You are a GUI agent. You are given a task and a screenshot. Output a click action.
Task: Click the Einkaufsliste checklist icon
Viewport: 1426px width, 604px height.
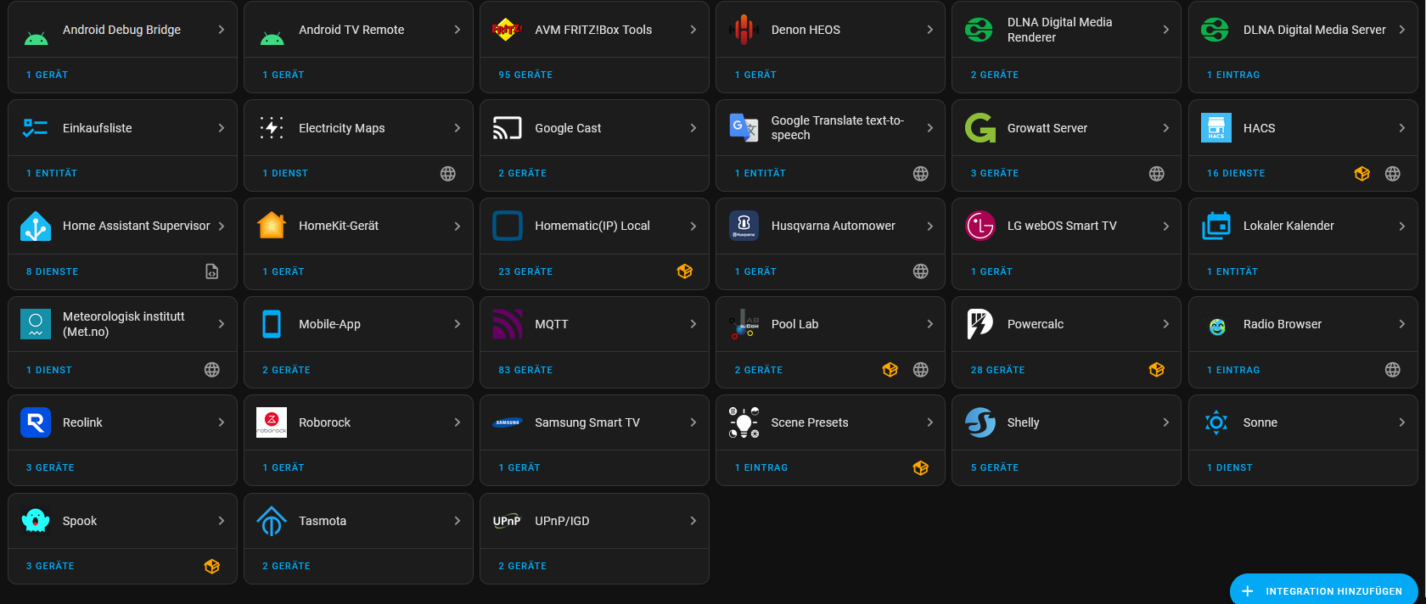click(36, 128)
